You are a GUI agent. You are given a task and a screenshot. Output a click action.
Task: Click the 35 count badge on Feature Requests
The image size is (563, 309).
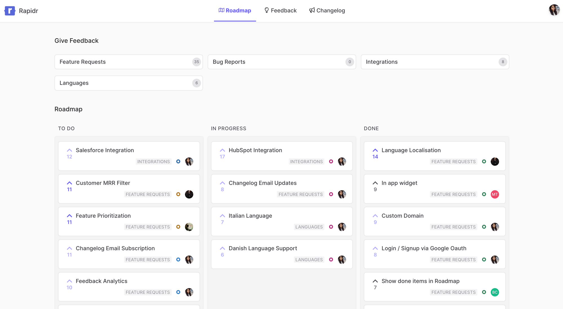[196, 62]
